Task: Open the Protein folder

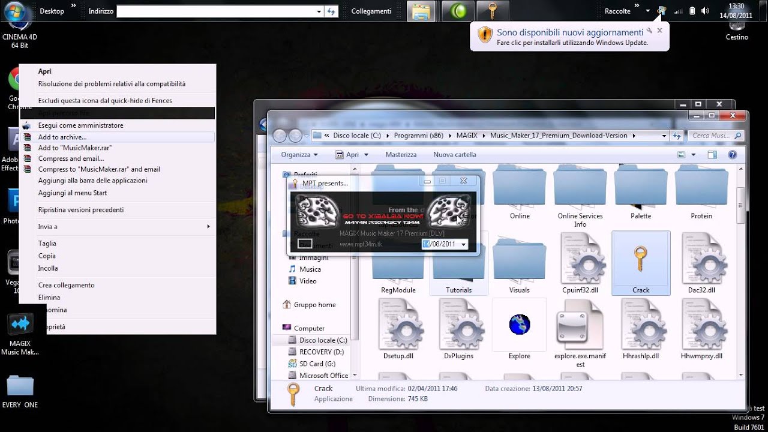Action: point(701,193)
